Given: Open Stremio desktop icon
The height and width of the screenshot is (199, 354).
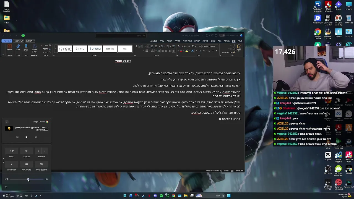Looking at the screenshot, I should pos(339,6).
